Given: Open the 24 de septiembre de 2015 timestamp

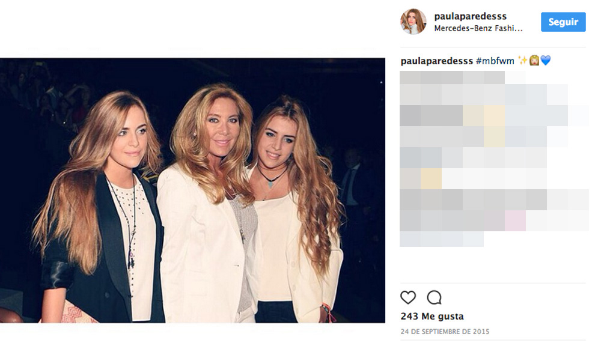Looking at the screenshot, I should click(445, 332).
